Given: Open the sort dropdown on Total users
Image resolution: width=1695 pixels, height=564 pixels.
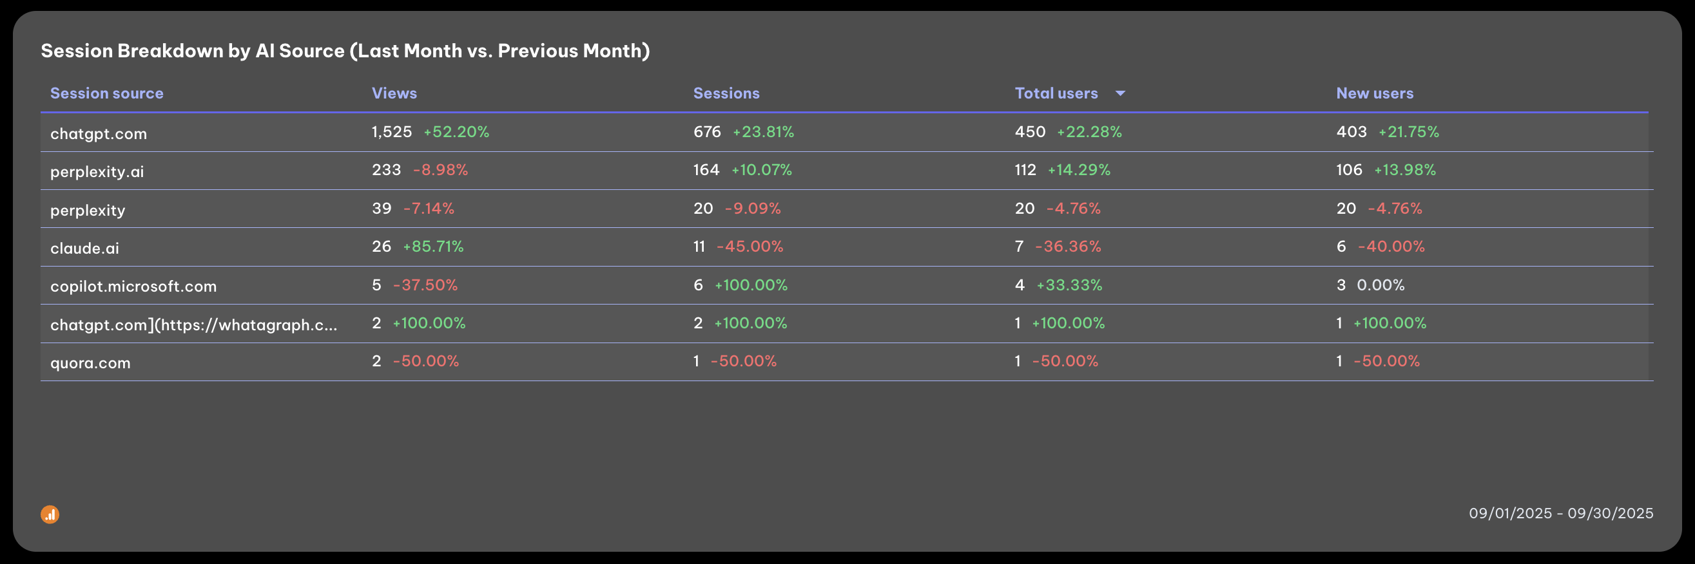Looking at the screenshot, I should click(1122, 93).
